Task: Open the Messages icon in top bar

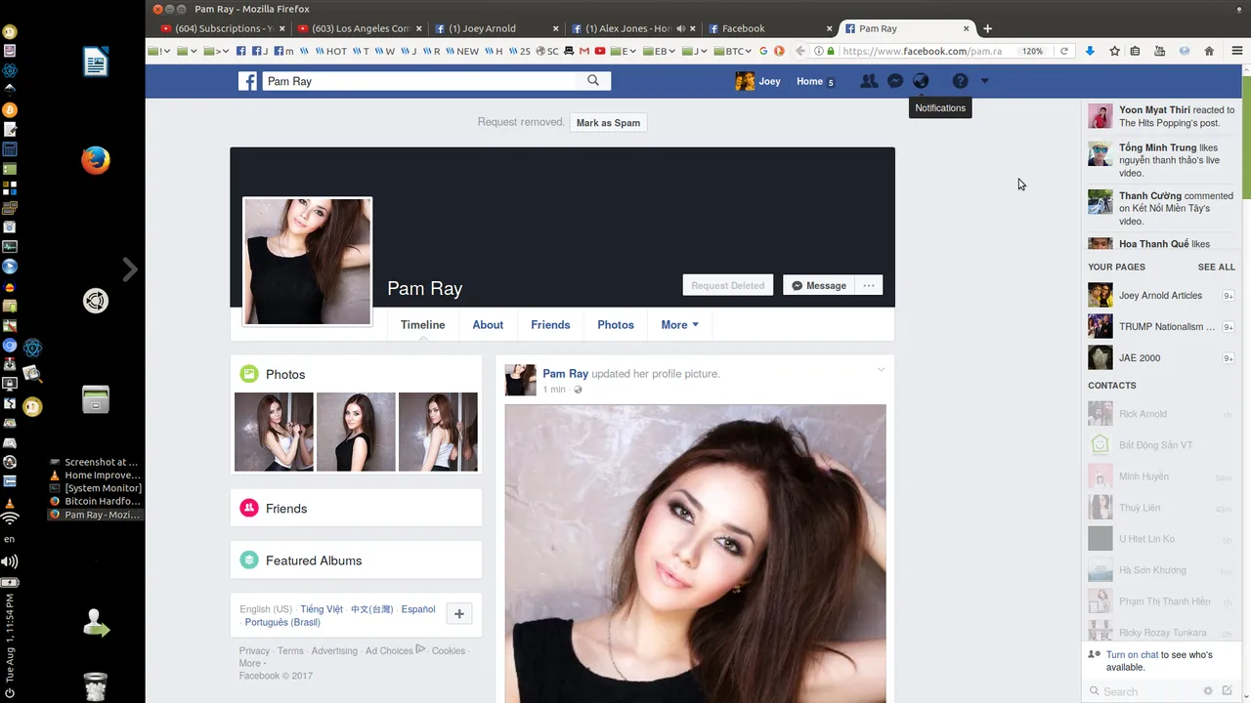Action: (894, 81)
